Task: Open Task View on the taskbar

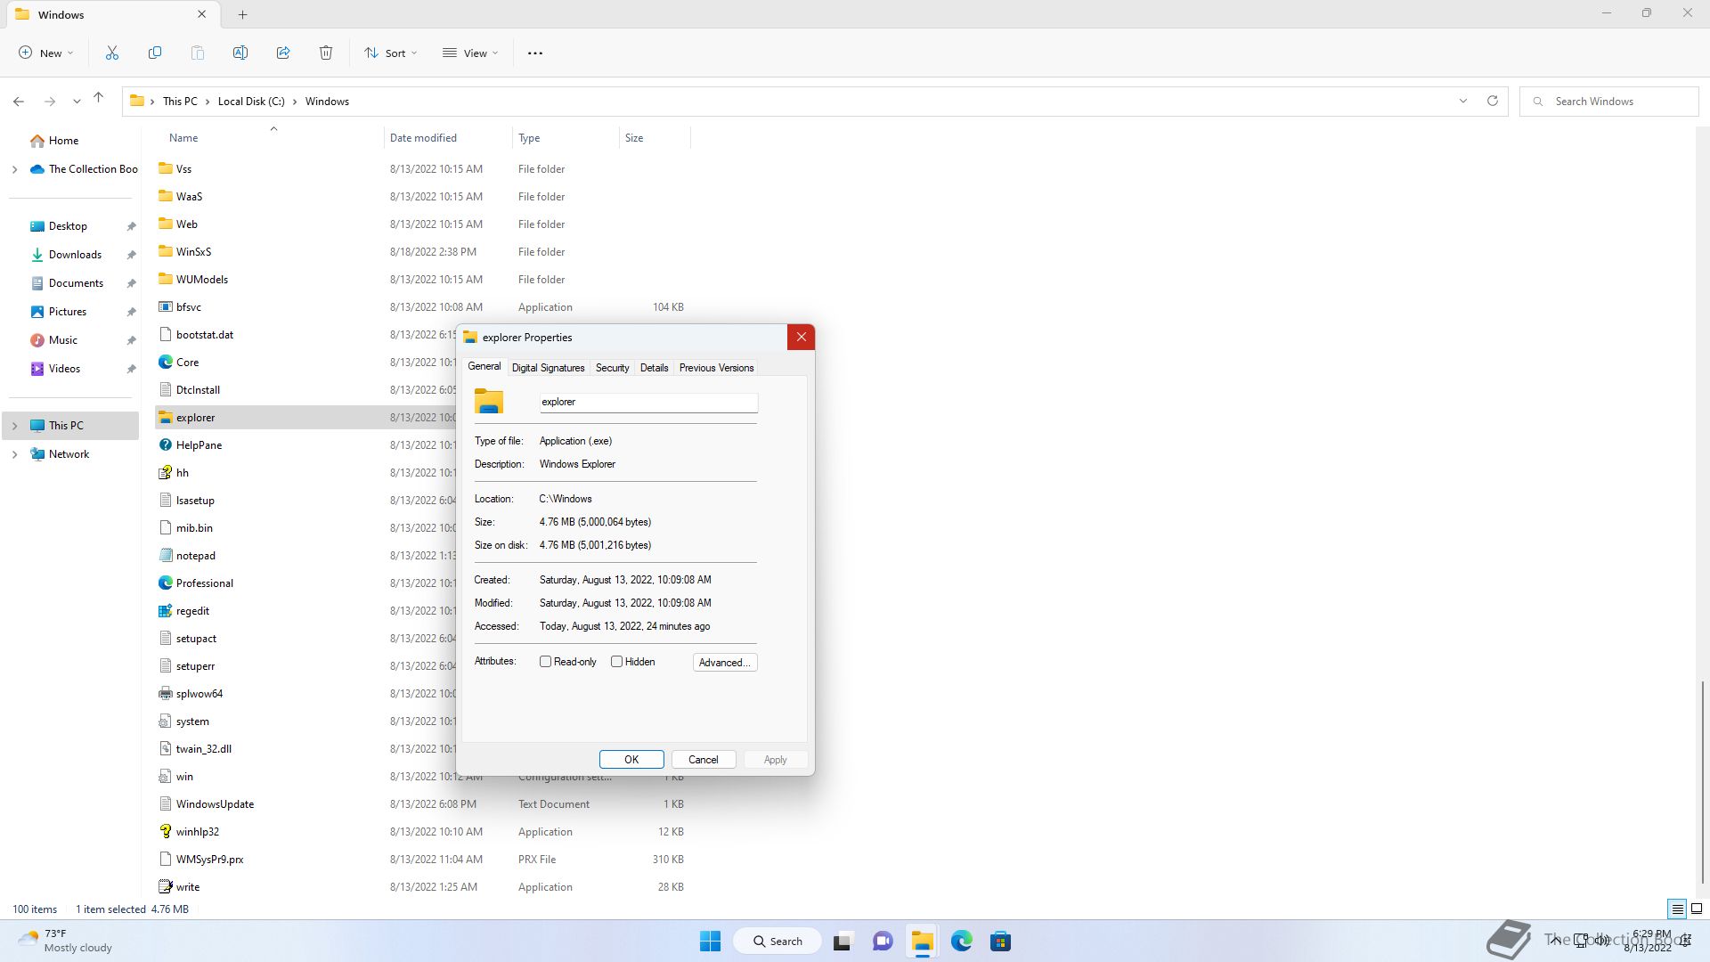Action: coord(843,942)
